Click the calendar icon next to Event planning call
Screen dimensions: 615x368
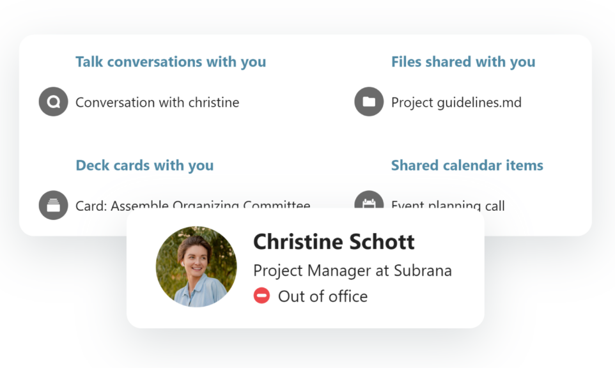368,204
